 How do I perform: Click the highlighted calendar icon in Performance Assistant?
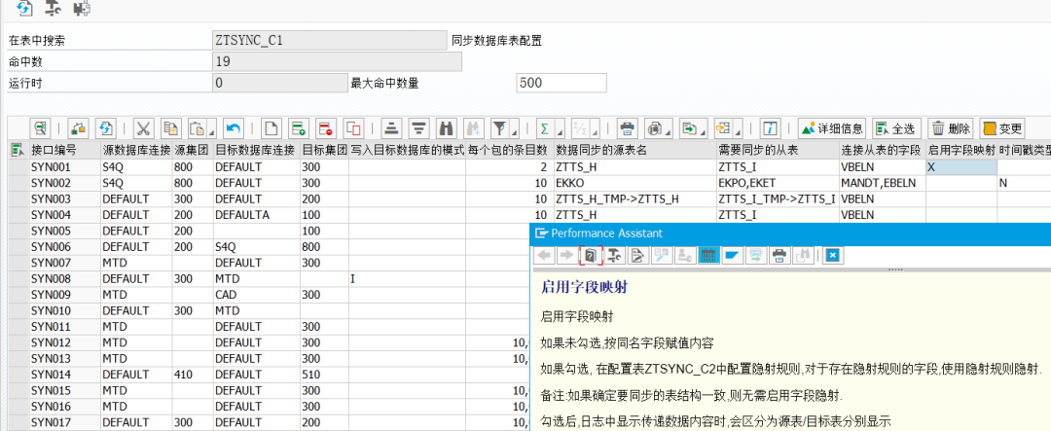[707, 255]
